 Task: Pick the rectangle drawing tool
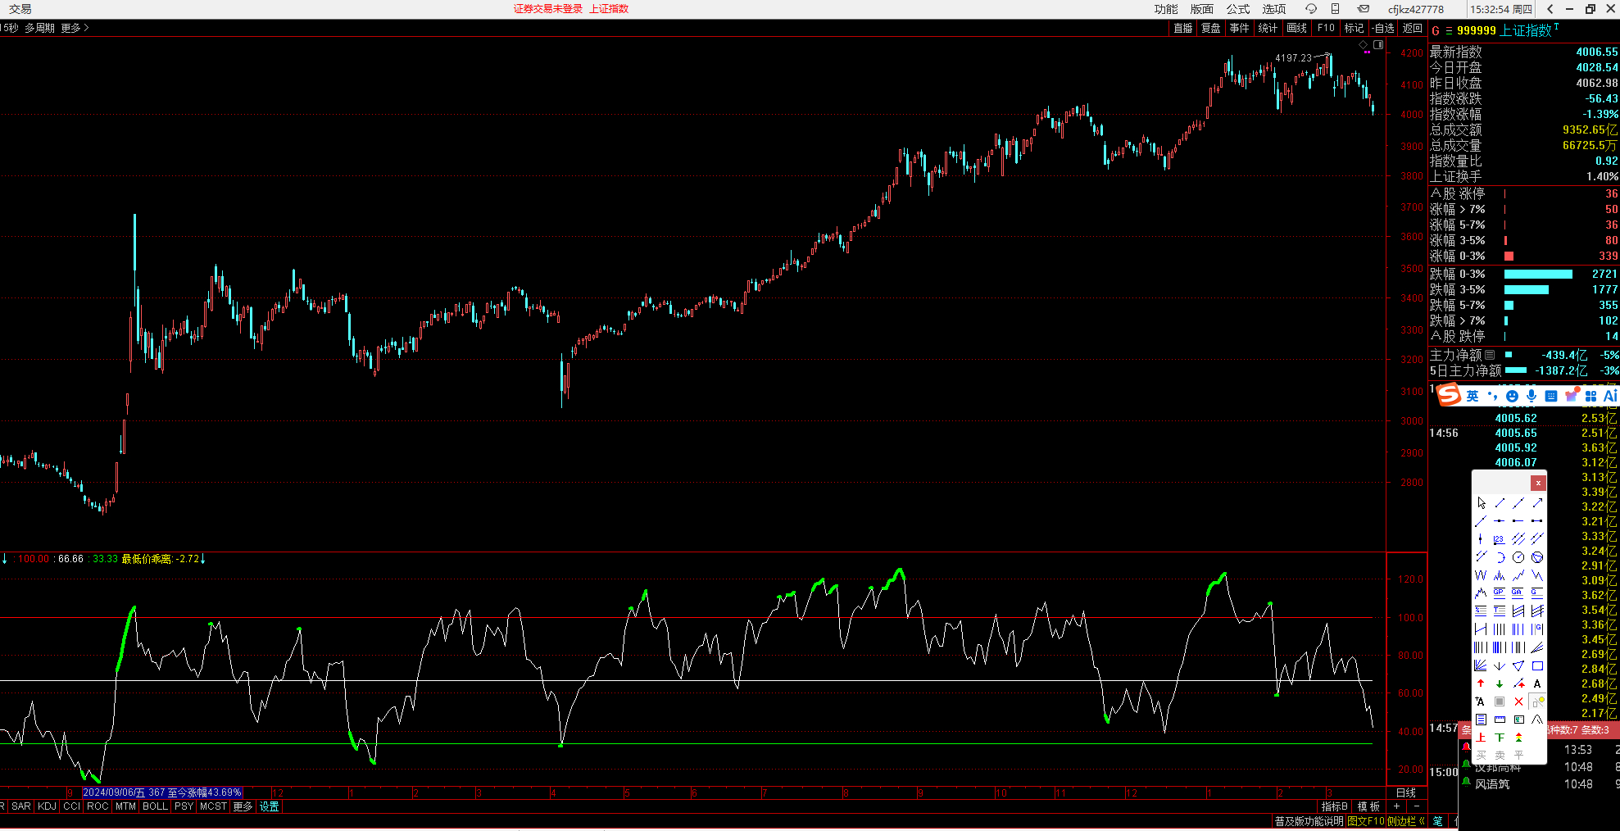click(1537, 665)
